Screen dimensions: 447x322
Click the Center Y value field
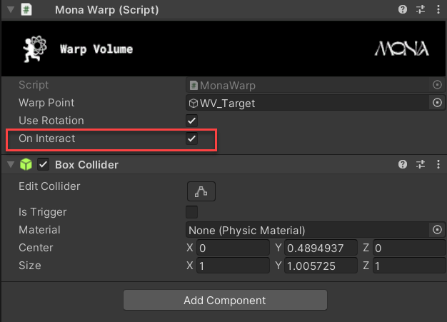pyautogui.click(x=321, y=248)
